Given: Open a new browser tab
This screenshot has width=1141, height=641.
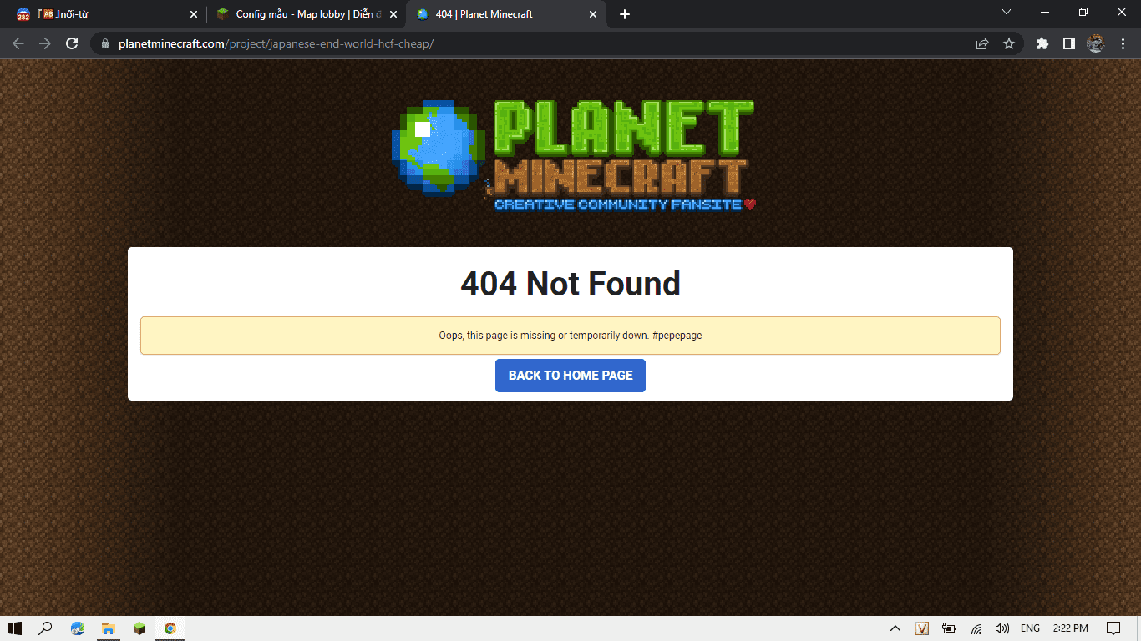Looking at the screenshot, I should click(x=625, y=14).
